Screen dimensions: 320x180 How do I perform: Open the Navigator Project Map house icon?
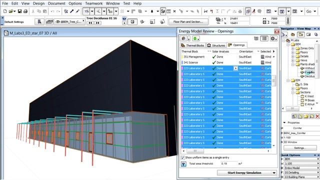(x=292, y=34)
